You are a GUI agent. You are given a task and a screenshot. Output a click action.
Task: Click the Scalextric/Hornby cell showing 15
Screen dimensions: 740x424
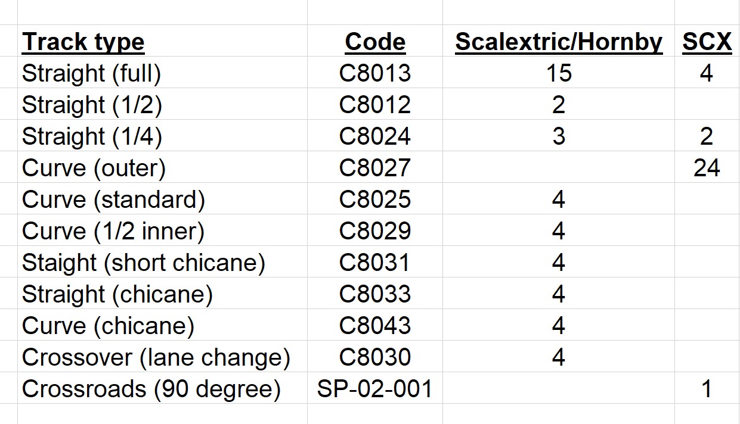click(558, 73)
